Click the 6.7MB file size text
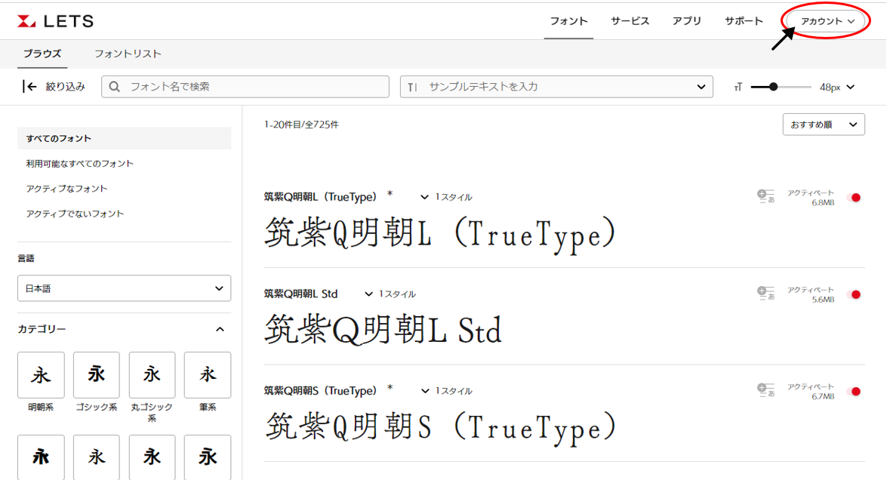 tap(823, 396)
